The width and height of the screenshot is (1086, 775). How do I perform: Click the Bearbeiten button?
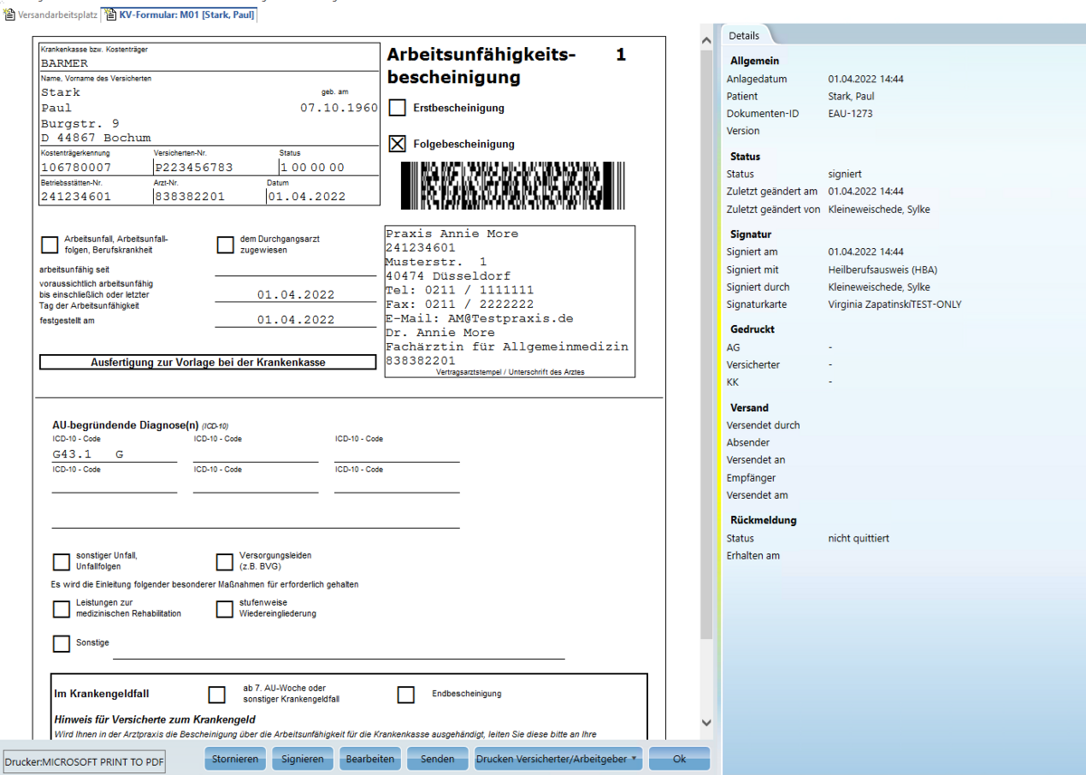pyautogui.click(x=370, y=759)
